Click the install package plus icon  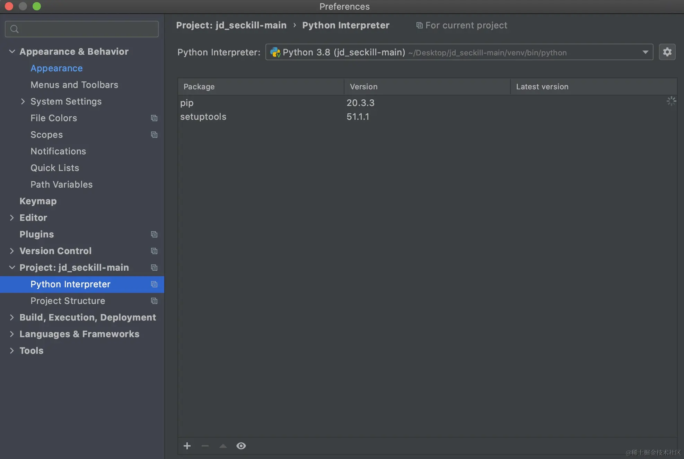(x=187, y=446)
